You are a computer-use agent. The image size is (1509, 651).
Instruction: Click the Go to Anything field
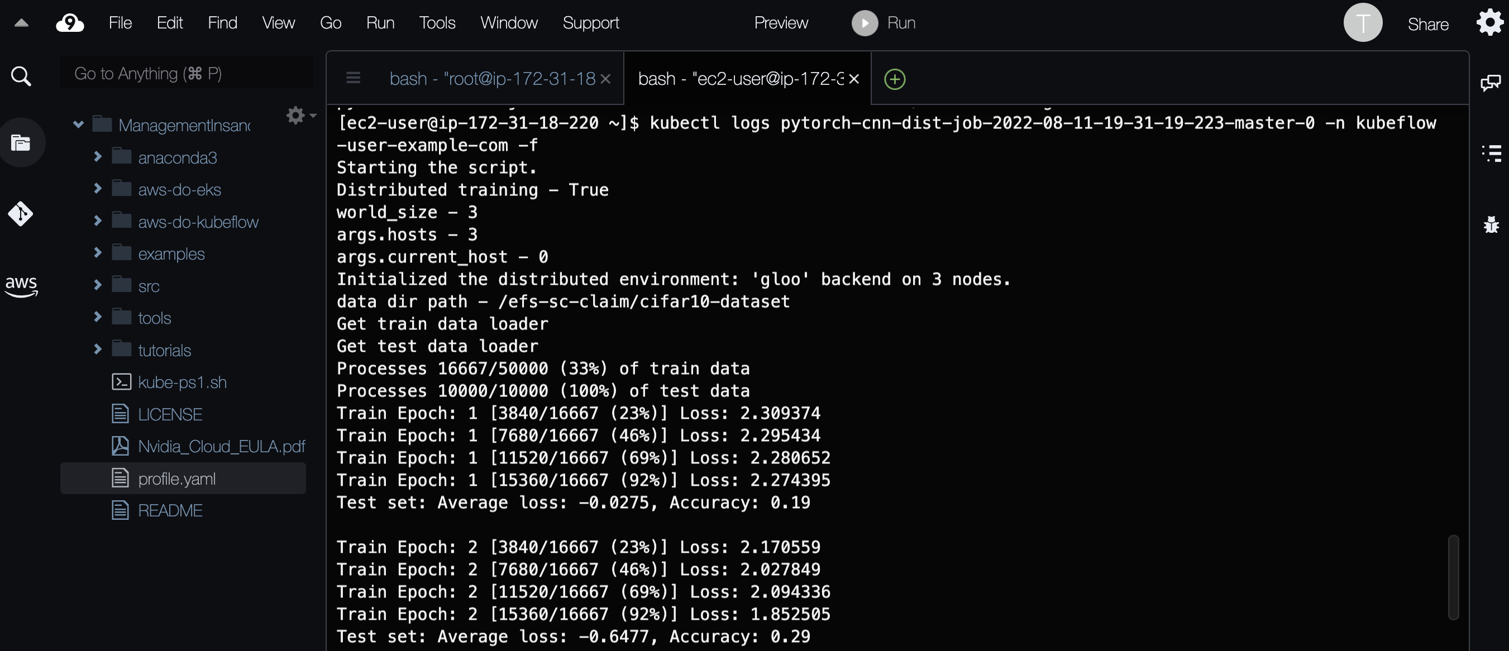(x=187, y=74)
